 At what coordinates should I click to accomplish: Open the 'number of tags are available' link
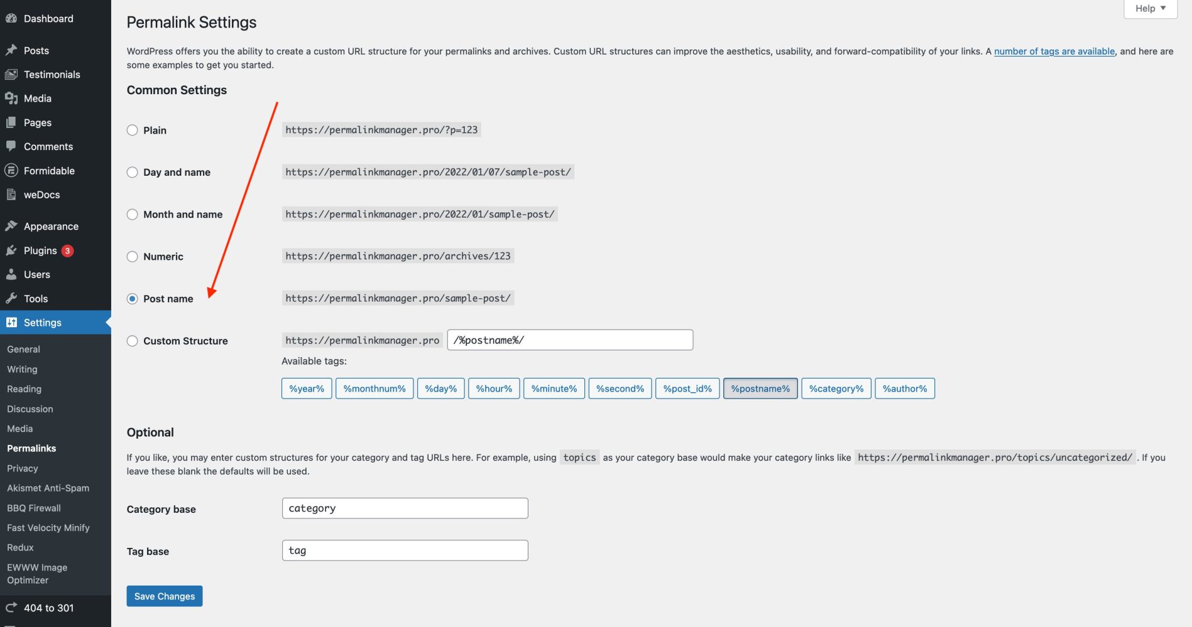(1054, 51)
